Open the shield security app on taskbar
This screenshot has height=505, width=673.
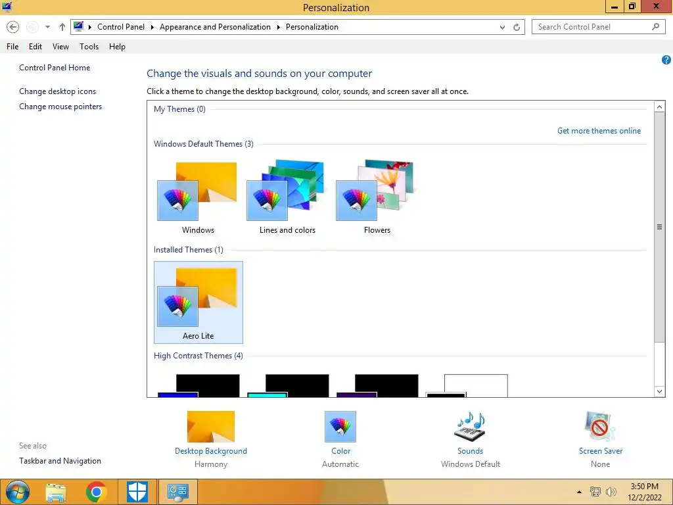tap(137, 492)
